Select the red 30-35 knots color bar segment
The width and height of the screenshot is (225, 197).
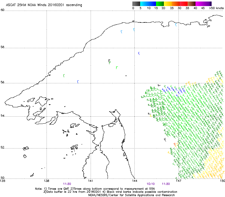pyautogui.click(x=184, y=4)
